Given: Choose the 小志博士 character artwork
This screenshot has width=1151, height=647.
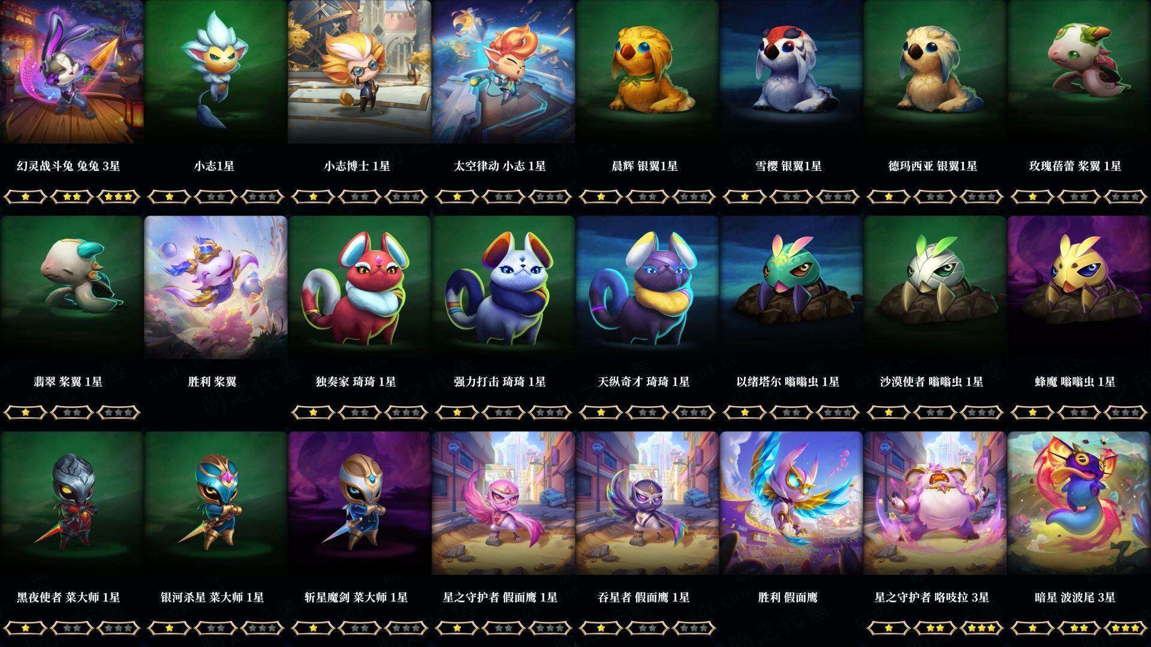Looking at the screenshot, I should click(360, 72).
